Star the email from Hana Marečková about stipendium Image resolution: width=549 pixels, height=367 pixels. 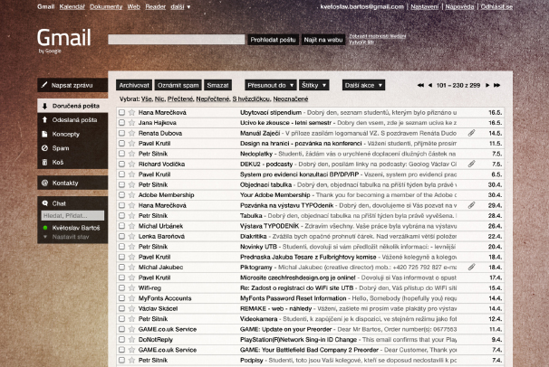(131, 112)
